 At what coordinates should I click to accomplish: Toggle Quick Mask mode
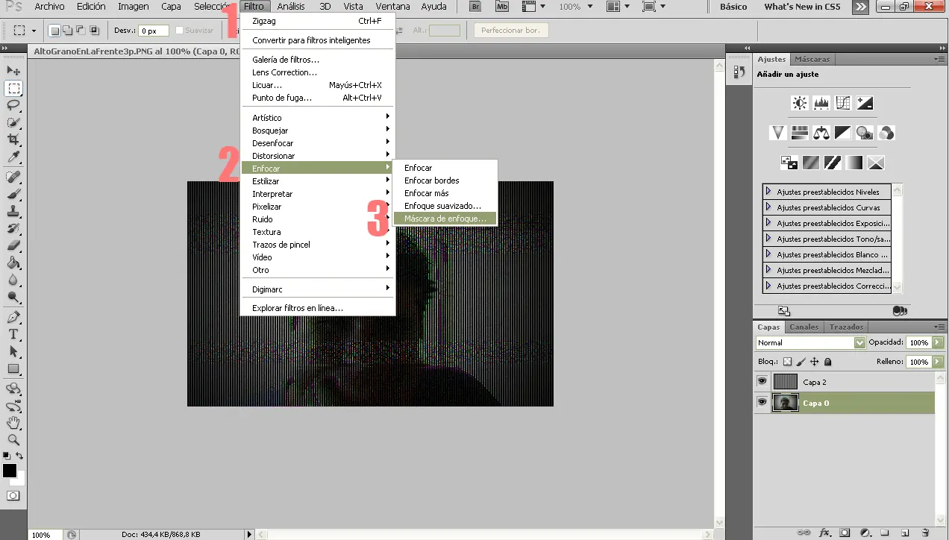(13, 495)
